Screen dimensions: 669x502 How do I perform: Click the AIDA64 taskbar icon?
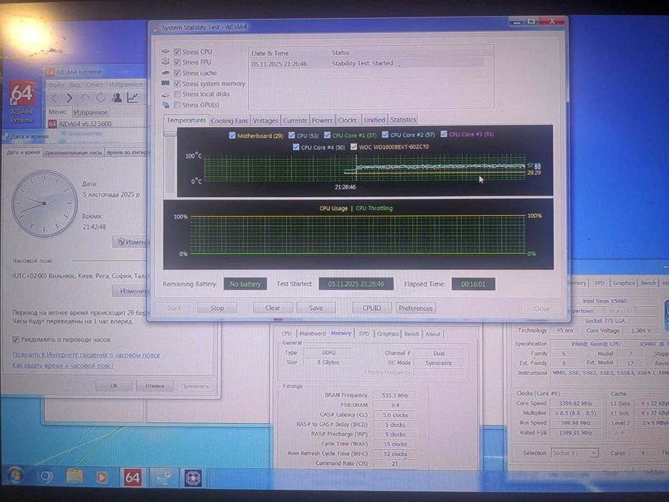pyautogui.click(x=132, y=477)
